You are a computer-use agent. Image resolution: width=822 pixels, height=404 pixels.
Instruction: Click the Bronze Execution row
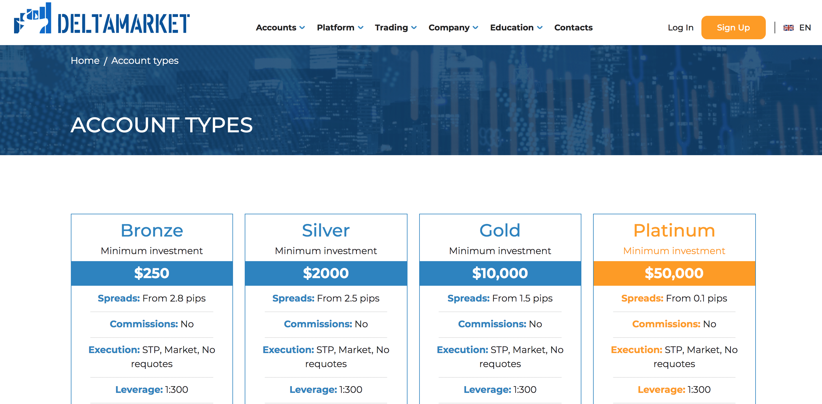click(152, 357)
